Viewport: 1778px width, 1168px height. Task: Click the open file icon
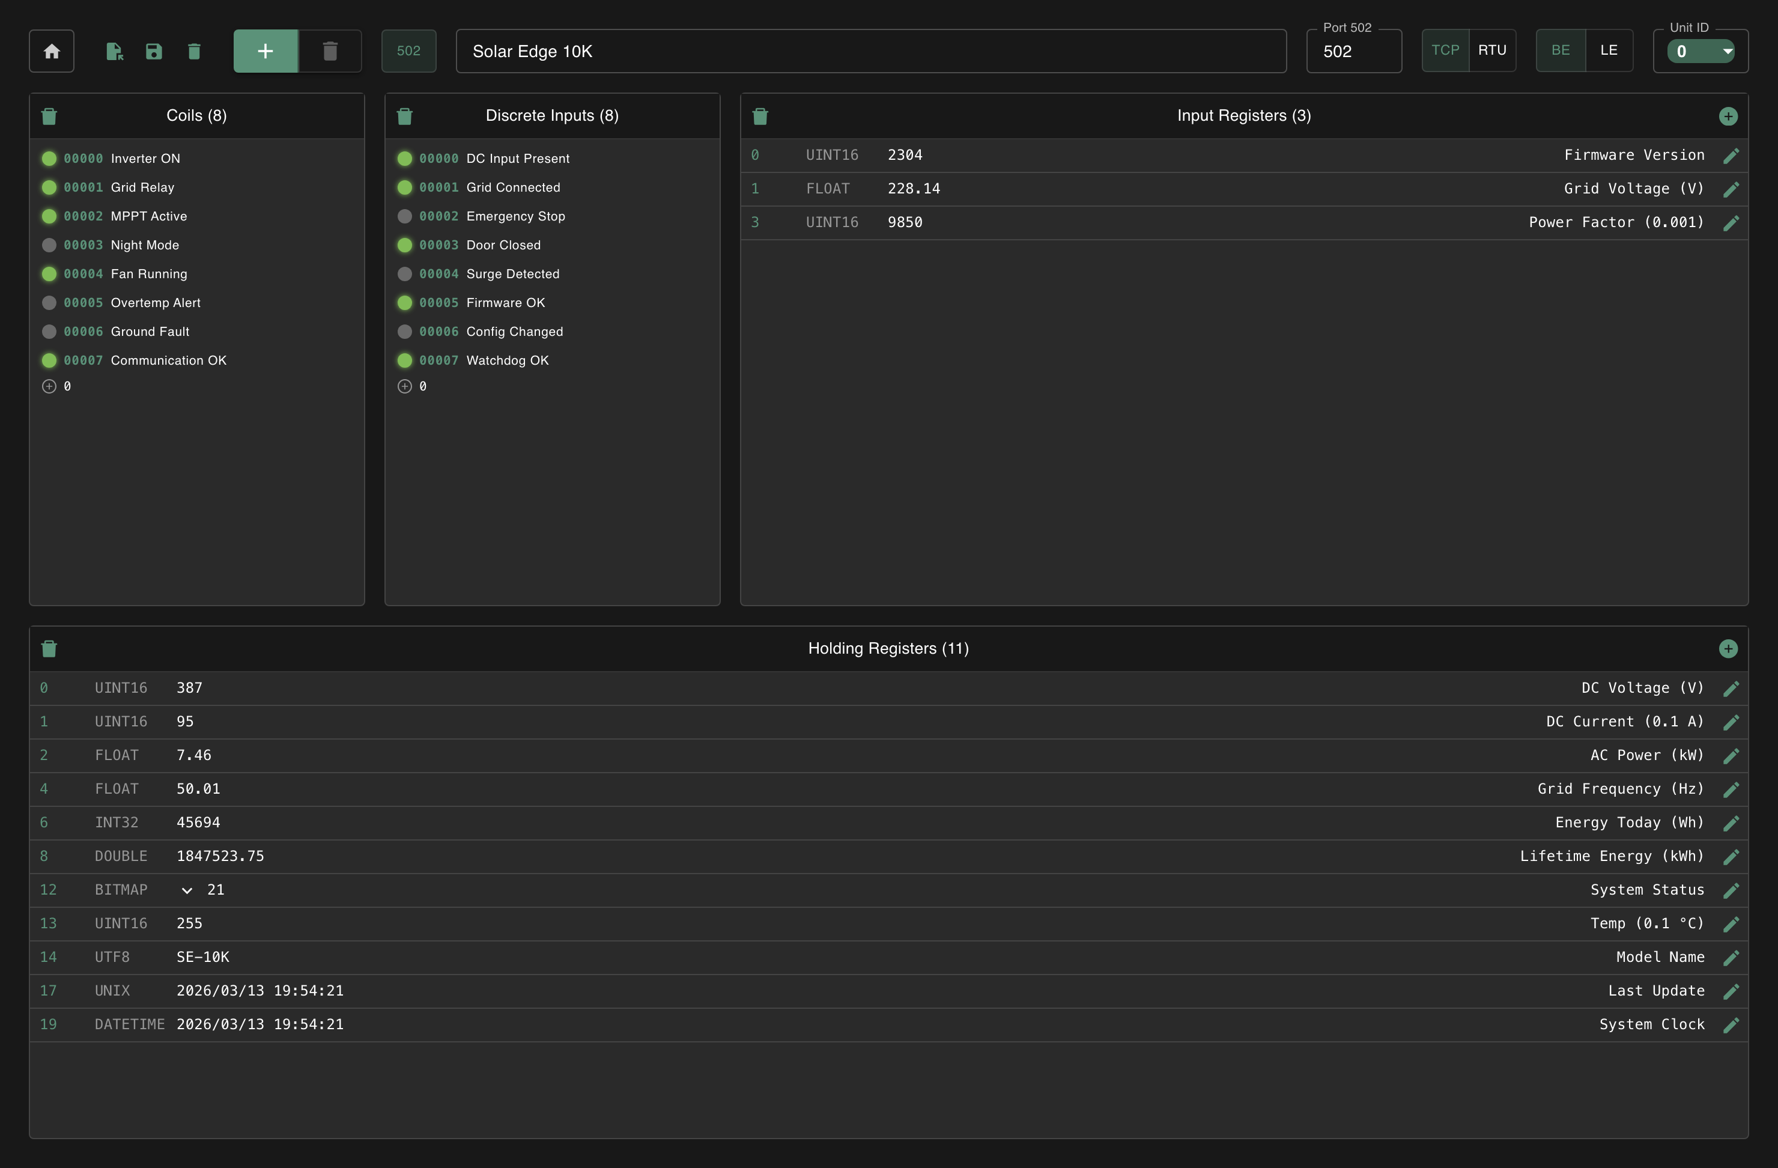[x=114, y=51]
